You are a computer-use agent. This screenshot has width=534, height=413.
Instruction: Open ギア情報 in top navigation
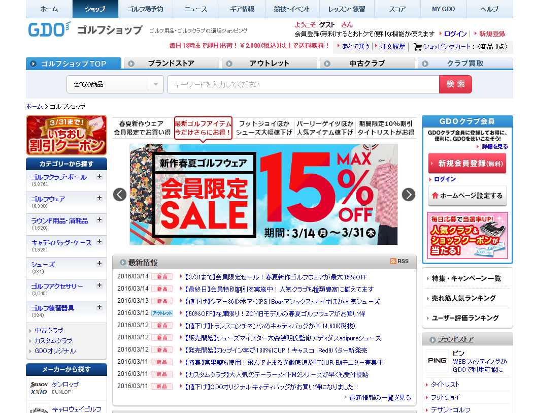pyautogui.click(x=242, y=9)
